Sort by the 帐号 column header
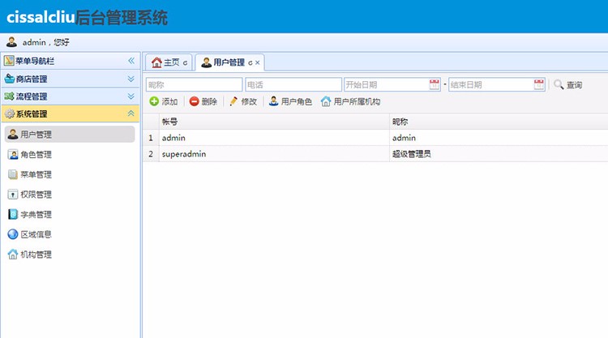This screenshot has width=608, height=338. (274, 122)
